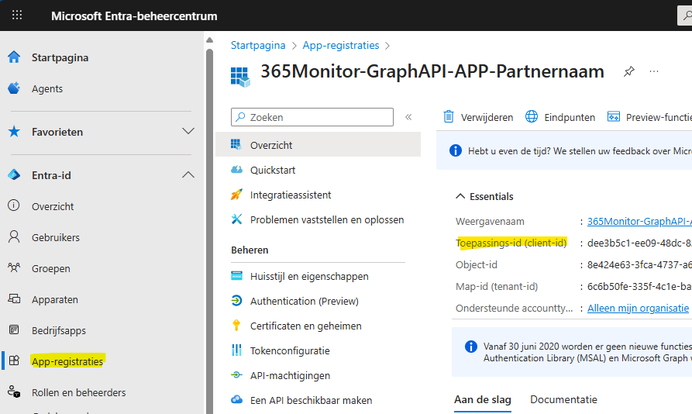Click the Problemen vaststellen wrench icon

237,219
